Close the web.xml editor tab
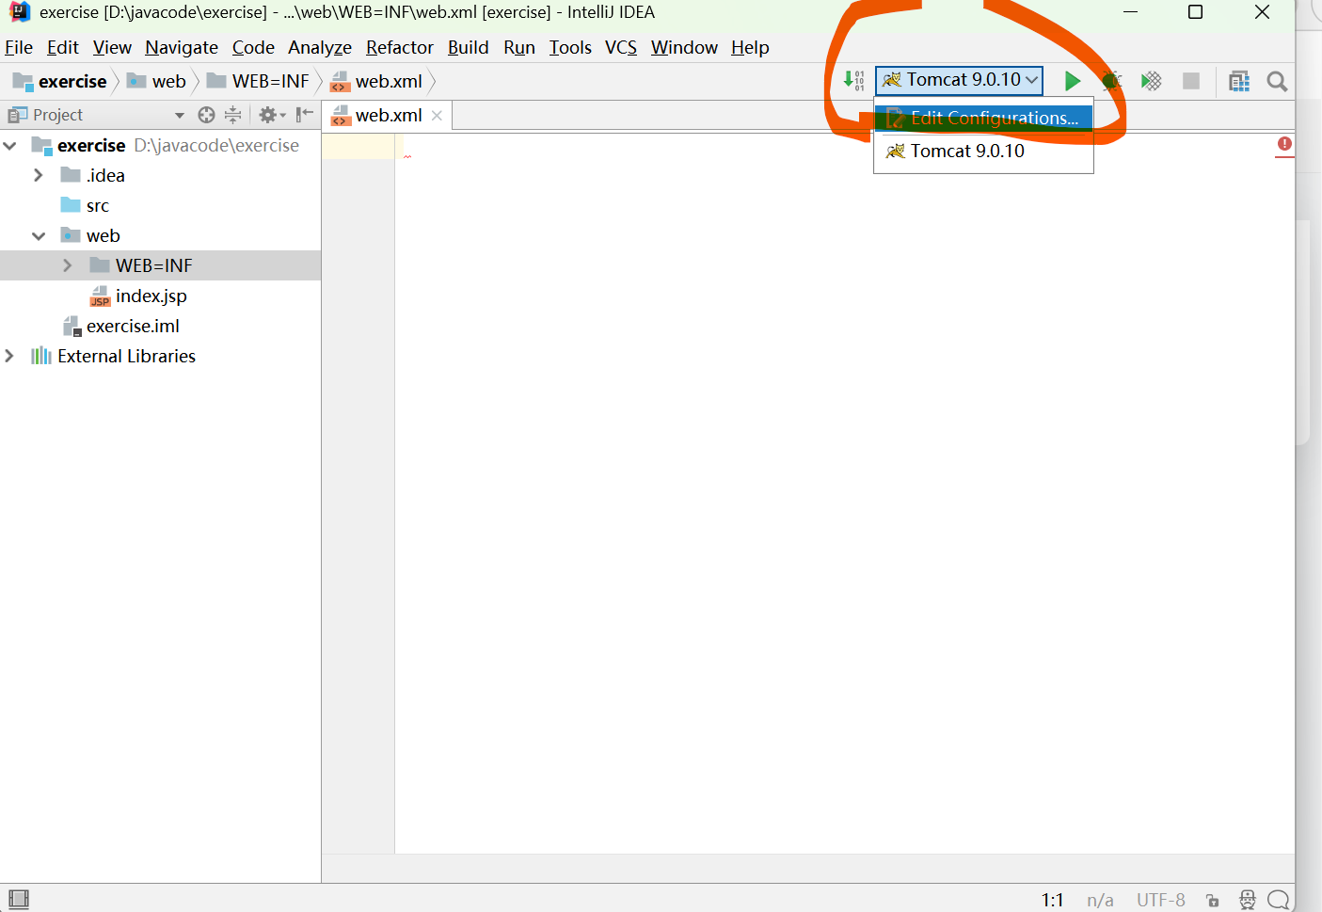Image resolution: width=1322 pixels, height=912 pixels. [437, 116]
